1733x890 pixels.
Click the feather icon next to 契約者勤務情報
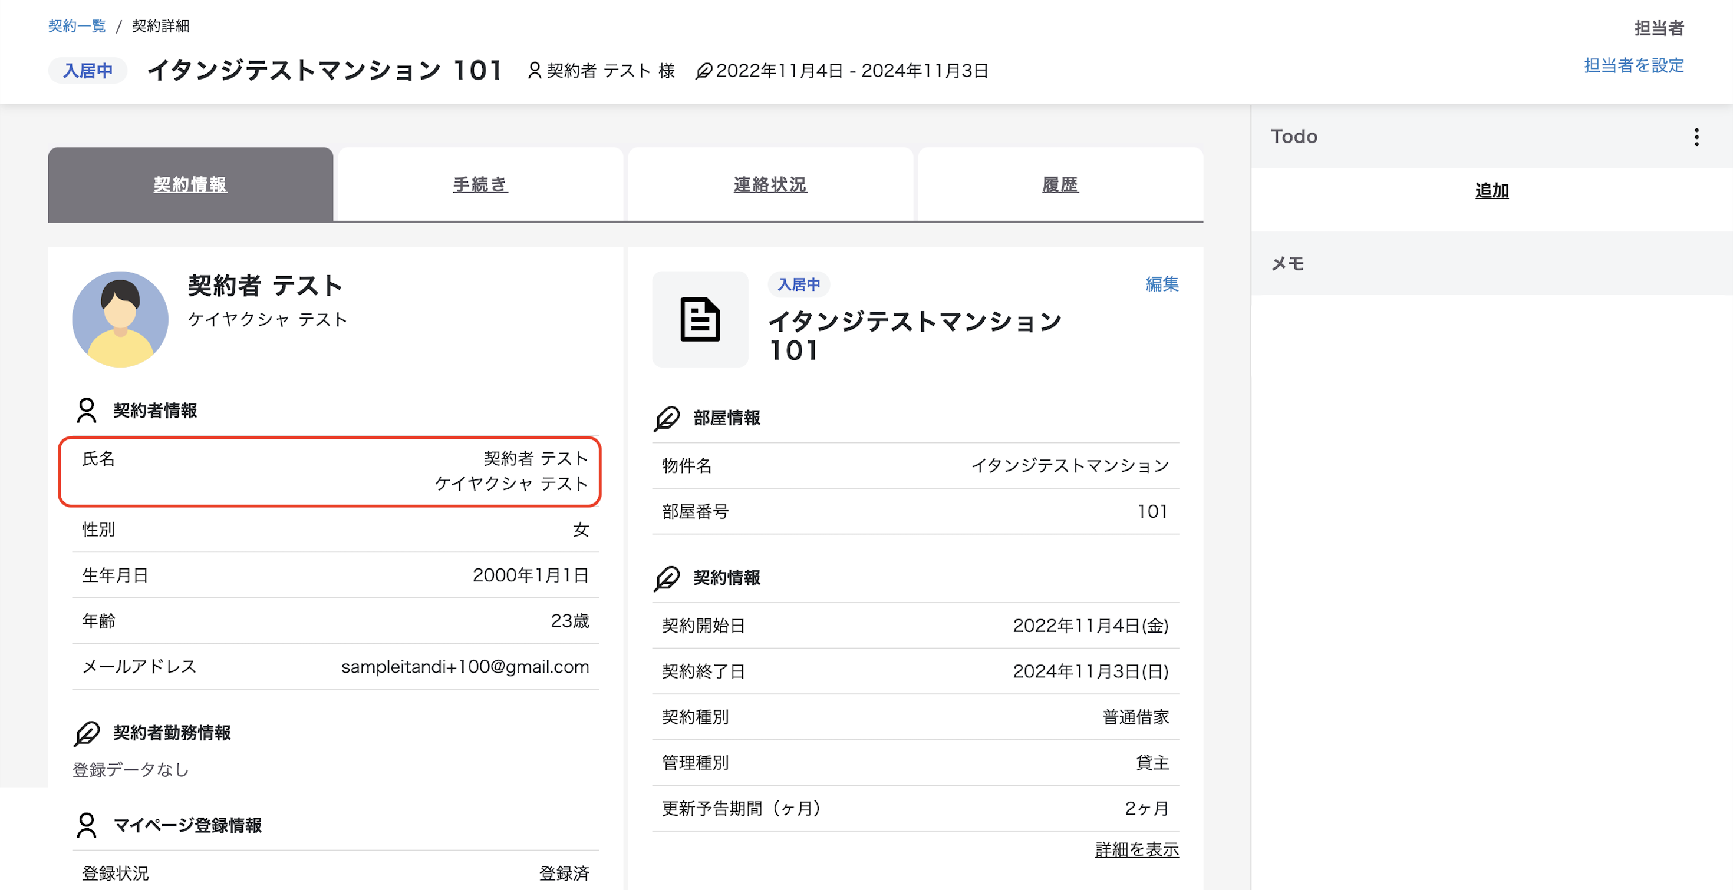tap(87, 733)
